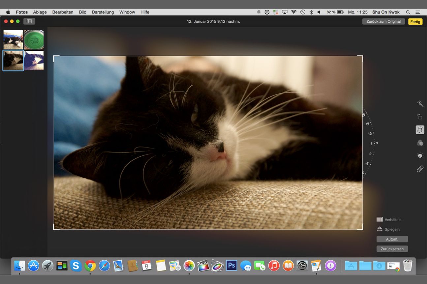
Task: Click the notification bell menu bar icon
Action: pyautogui.click(x=259, y=12)
